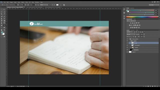The height and width of the screenshot is (90, 160).
Task: Select the Hand tool
Action: click(x=2, y=30)
